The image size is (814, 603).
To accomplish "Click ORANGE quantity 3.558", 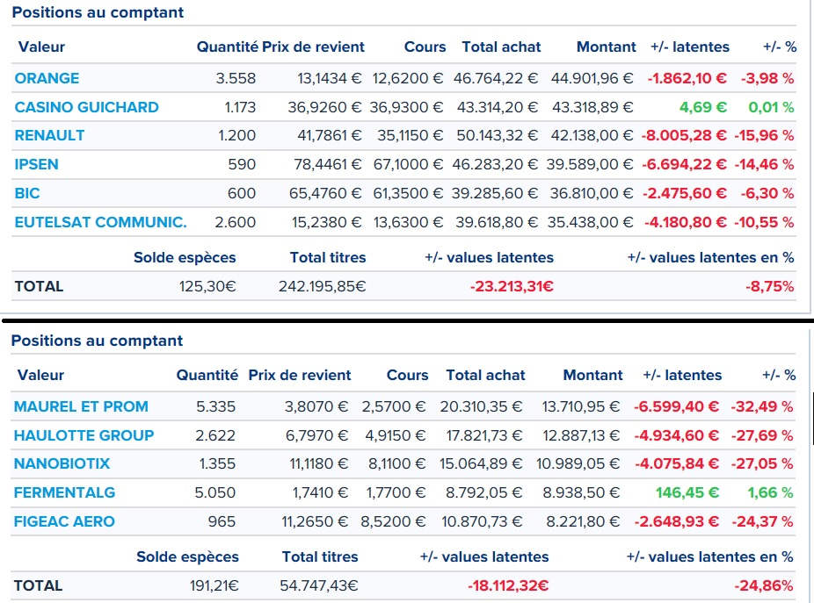I will (x=236, y=78).
